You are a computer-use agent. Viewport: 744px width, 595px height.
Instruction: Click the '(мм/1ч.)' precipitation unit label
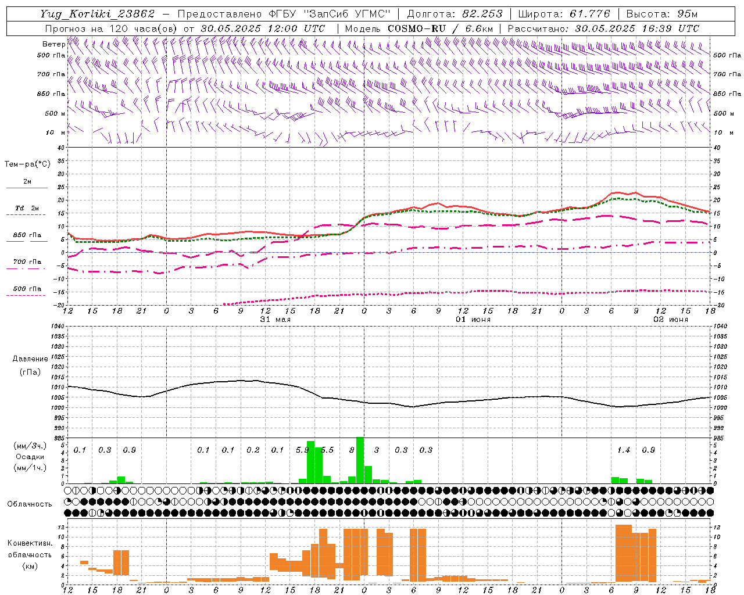pyautogui.click(x=30, y=468)
